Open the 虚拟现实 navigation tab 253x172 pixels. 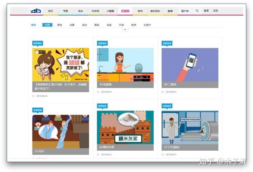[155, 11]
